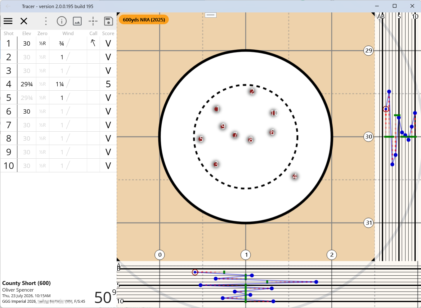The image size is (421, 308).
Task: Click the drag handle at top of target
Action: [x=211, y=15]
